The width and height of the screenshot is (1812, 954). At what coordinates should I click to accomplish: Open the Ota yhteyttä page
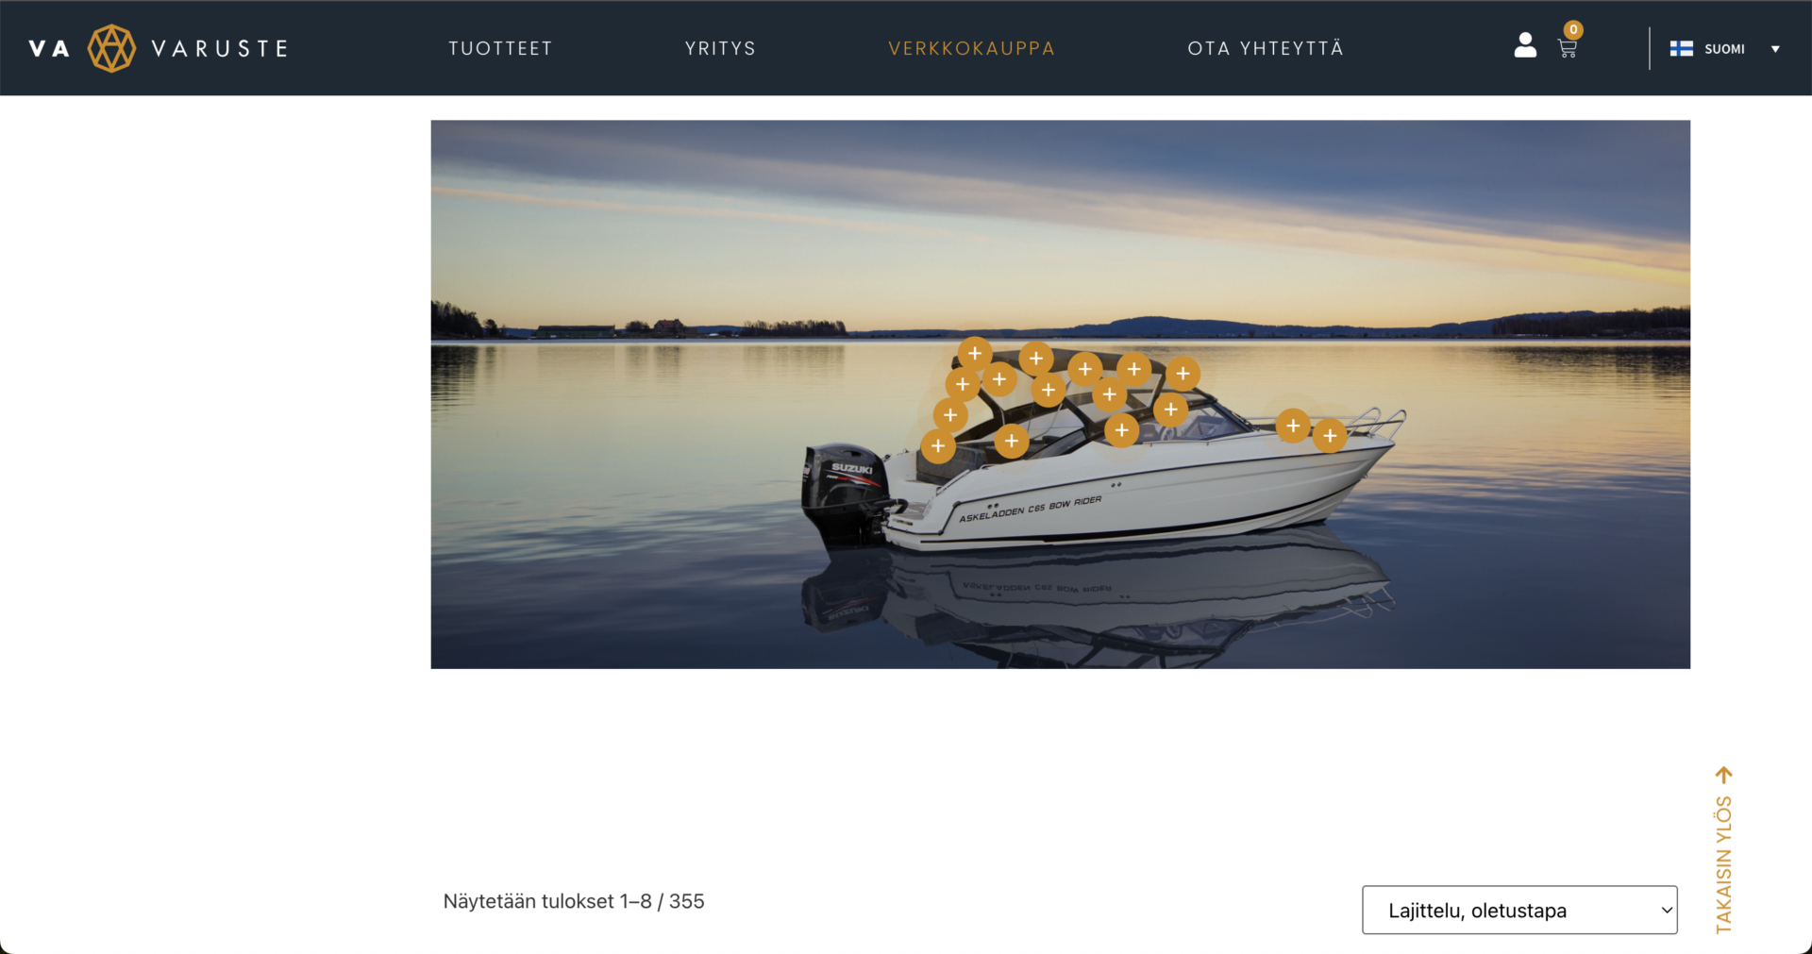click(x=1266, y=48)
